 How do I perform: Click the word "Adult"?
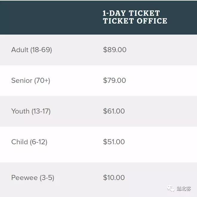pyautogui.click(x=20, y=50)
